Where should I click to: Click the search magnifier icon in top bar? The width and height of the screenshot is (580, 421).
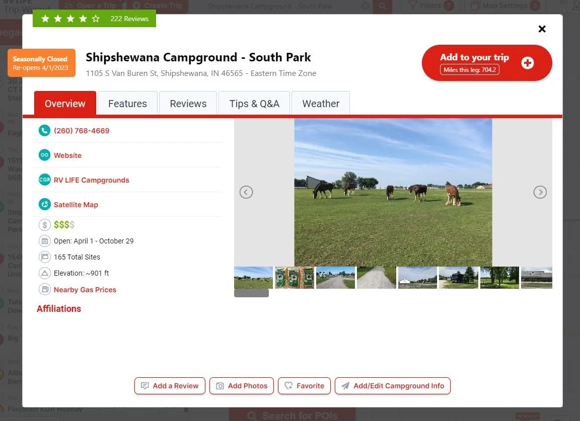pos(383,6)
